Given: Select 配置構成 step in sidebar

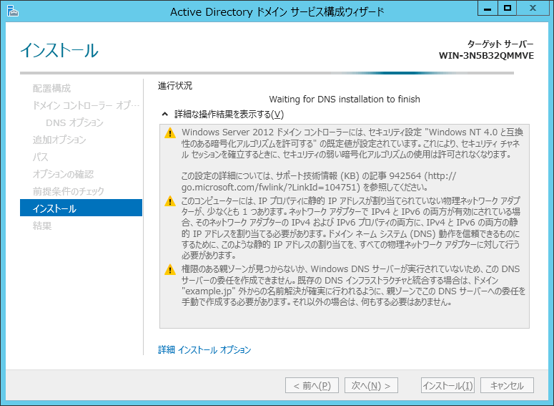Looking at the screenshot, I should pos(51,88).
